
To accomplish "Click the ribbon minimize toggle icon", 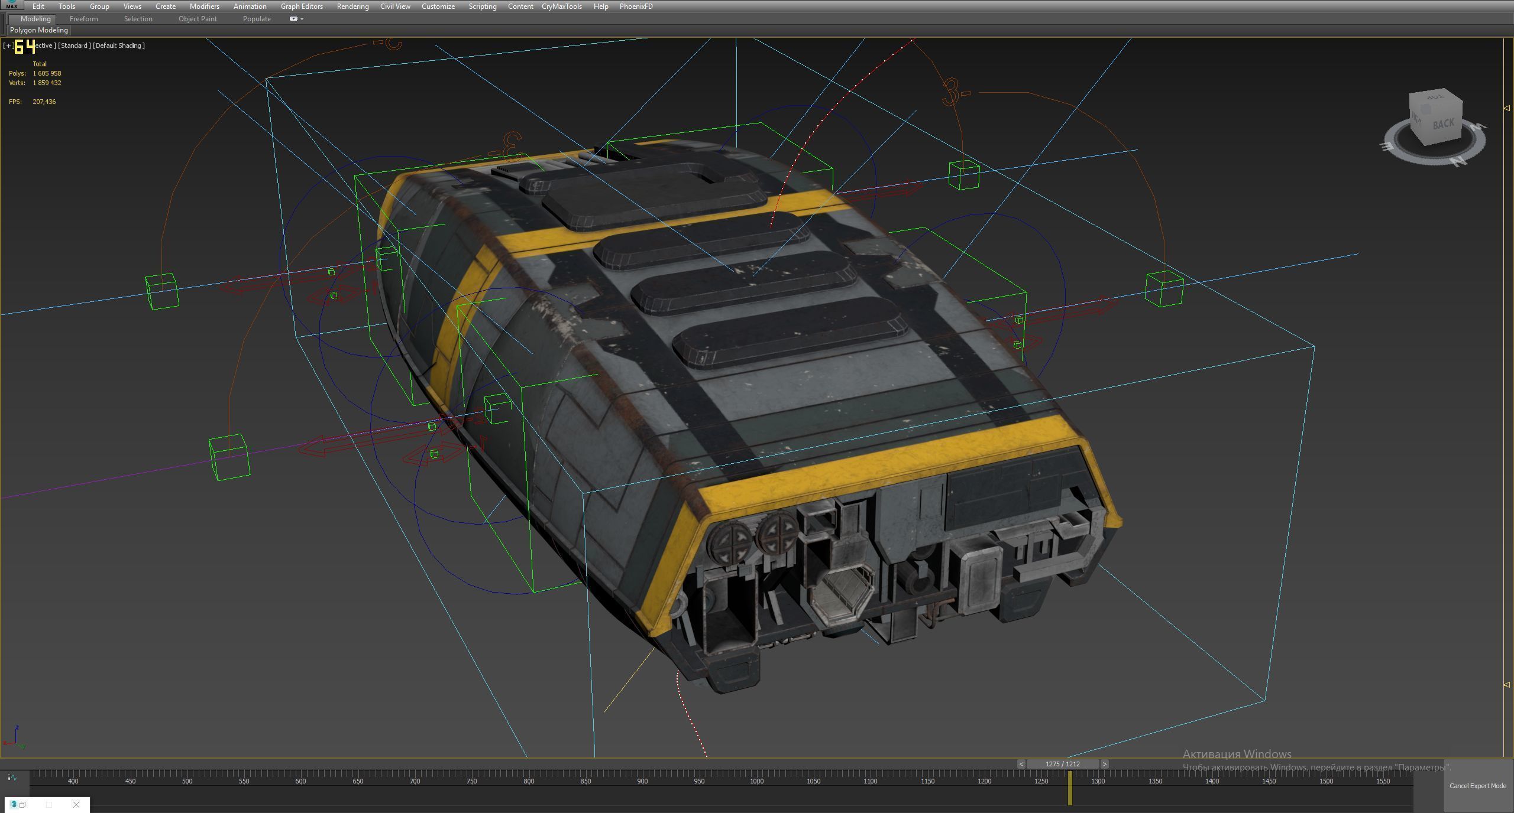I will click(294, 19).
